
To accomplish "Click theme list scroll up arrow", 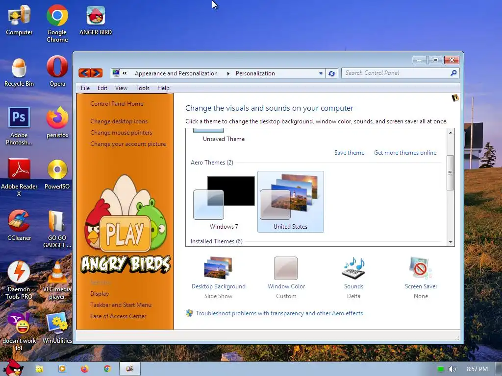I will [x=451, y=132].
